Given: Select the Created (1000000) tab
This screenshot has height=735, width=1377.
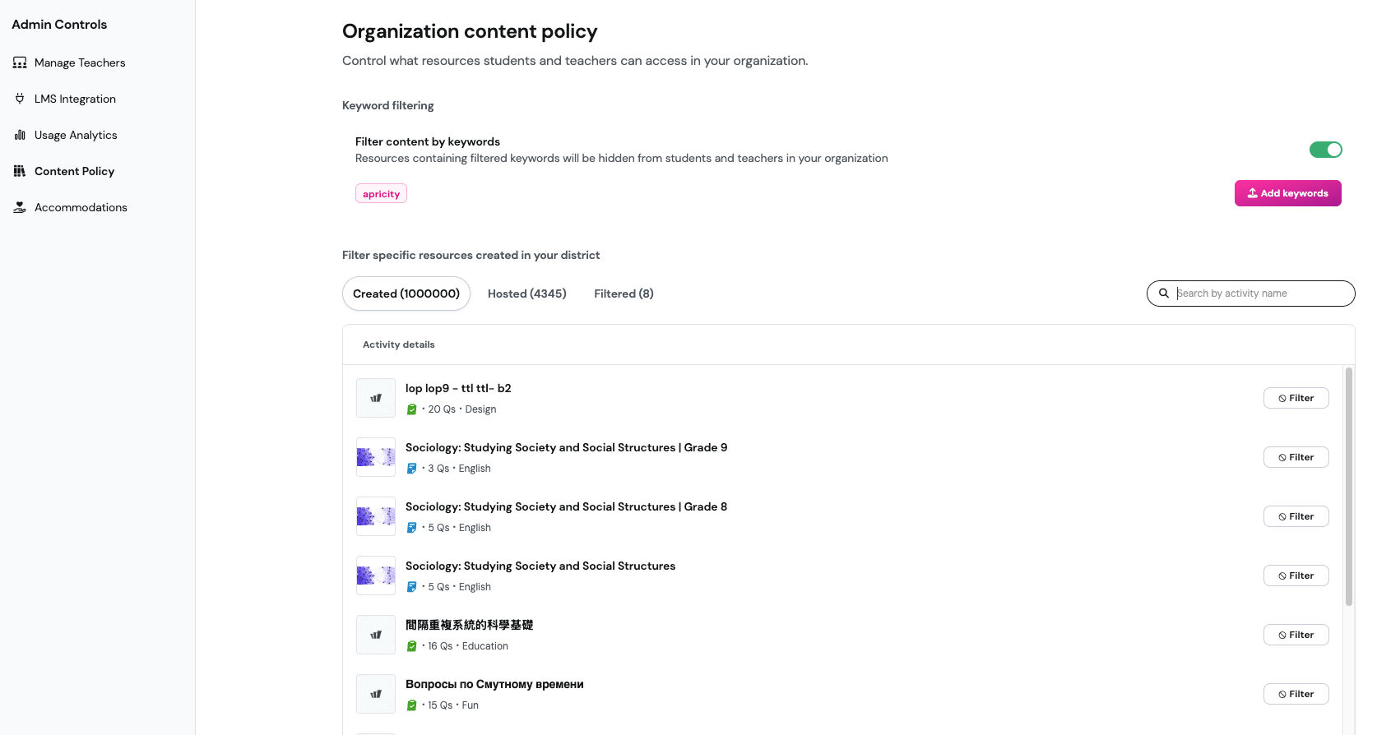Looking at the screenshot, I should click(x=406, y=294).
